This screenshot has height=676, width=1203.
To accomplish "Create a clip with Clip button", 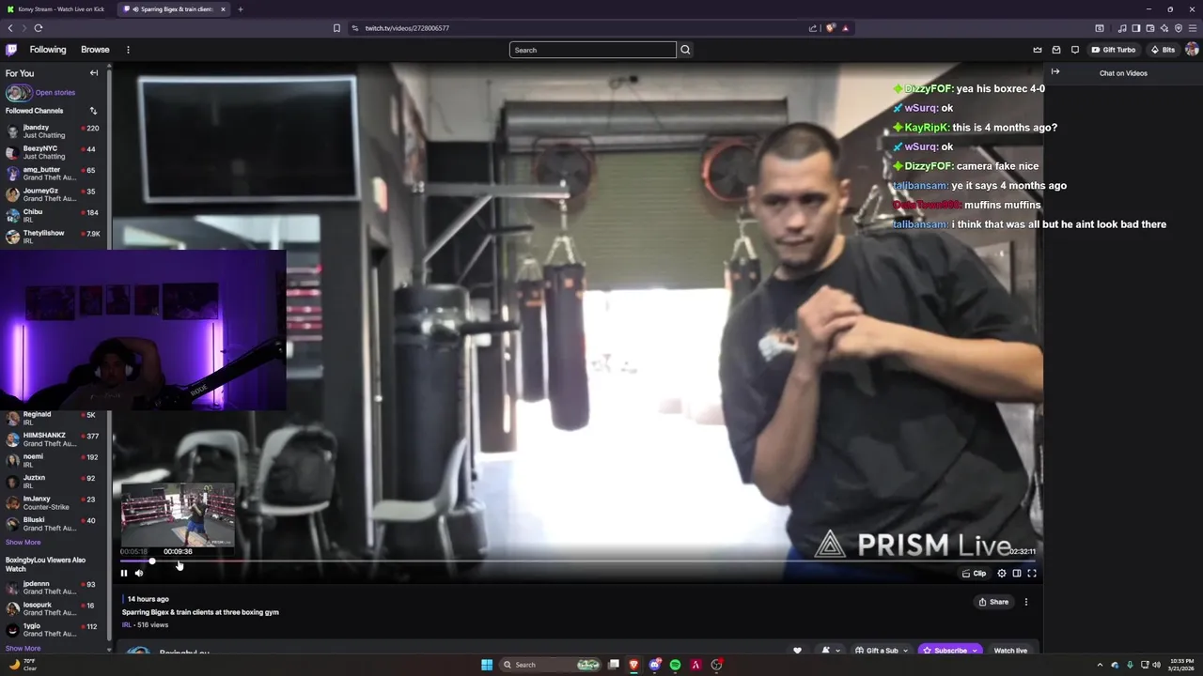I will click(975, 574).
